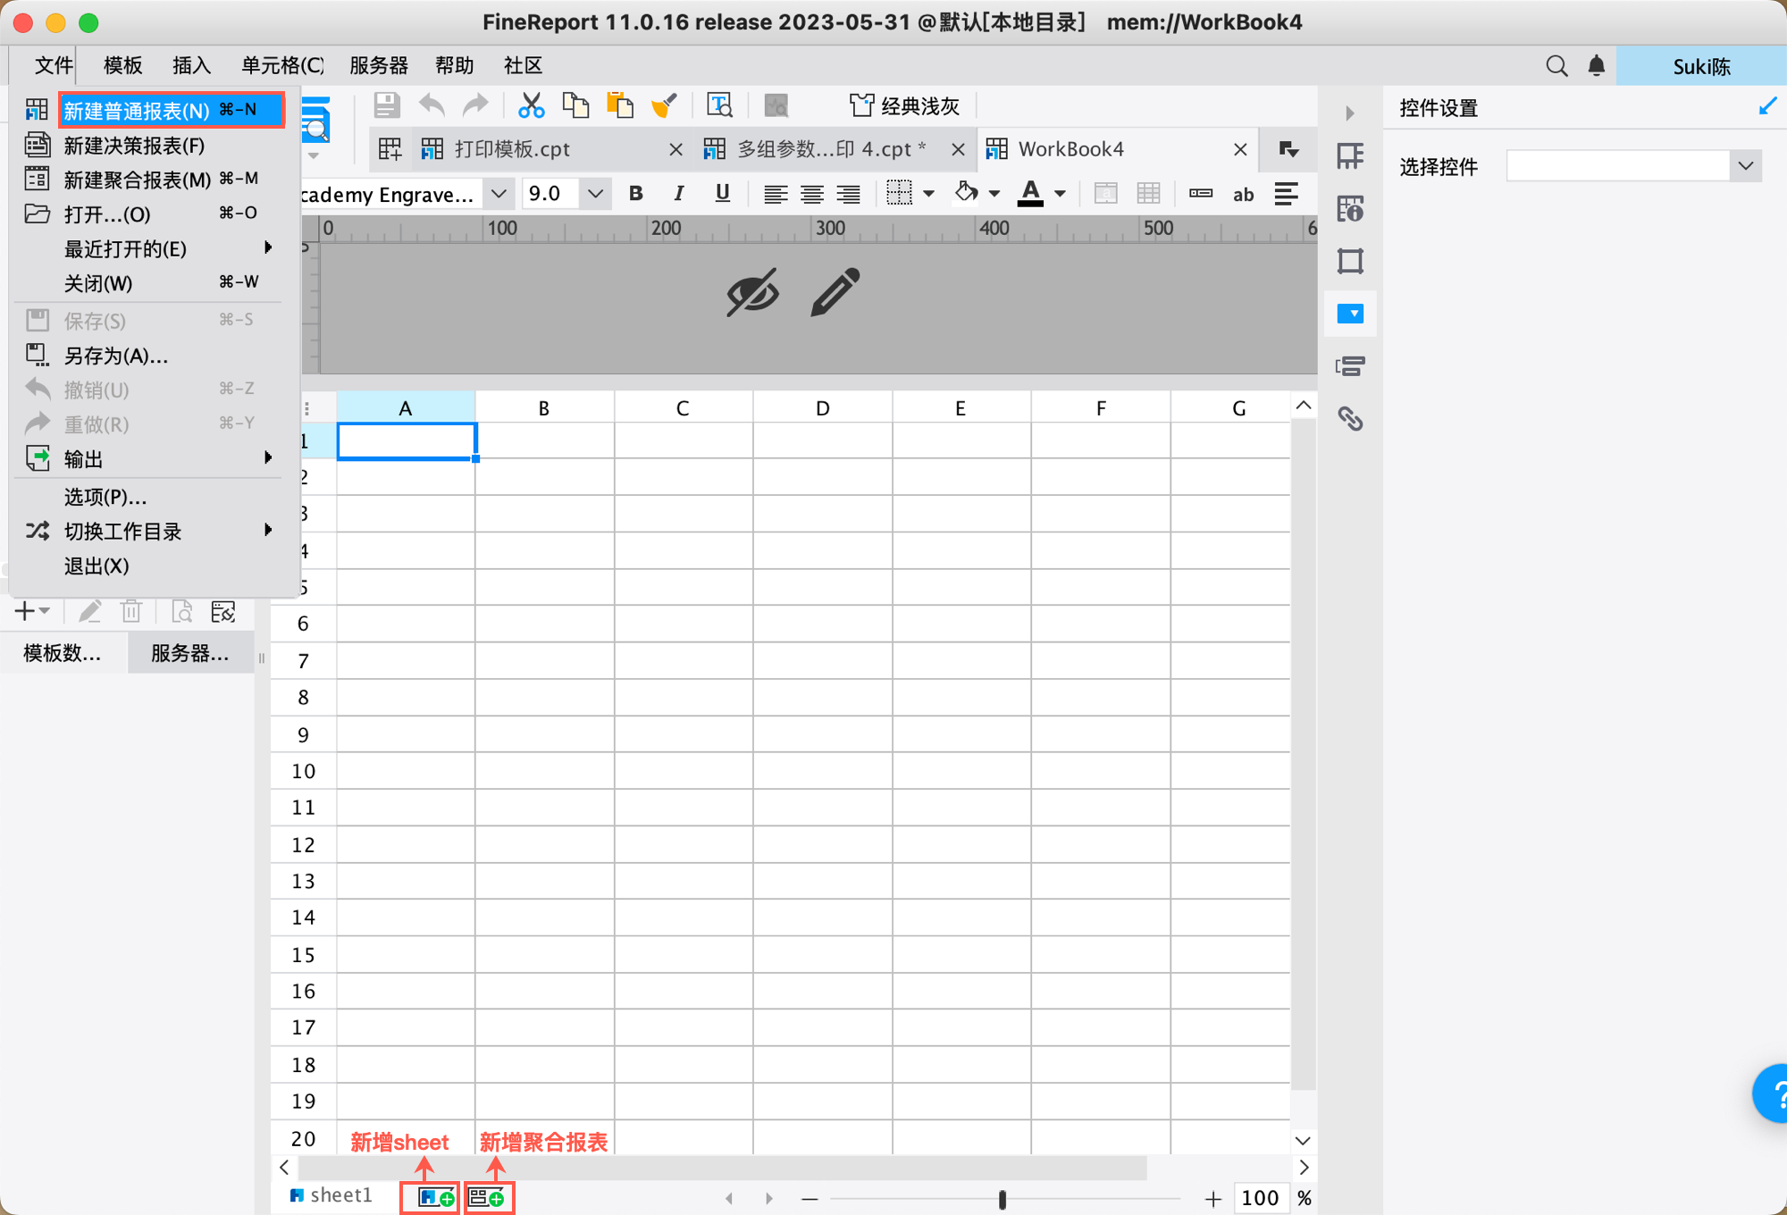The image size is (1787, 1215).
Task: Click the Cut scissors icon
Action: coord(531,106)
